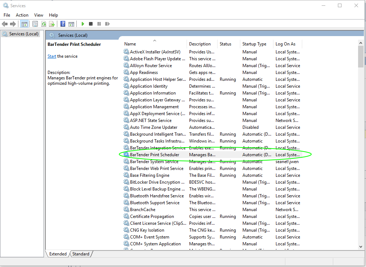Click the Disabled startup type cell

[250, 127]
